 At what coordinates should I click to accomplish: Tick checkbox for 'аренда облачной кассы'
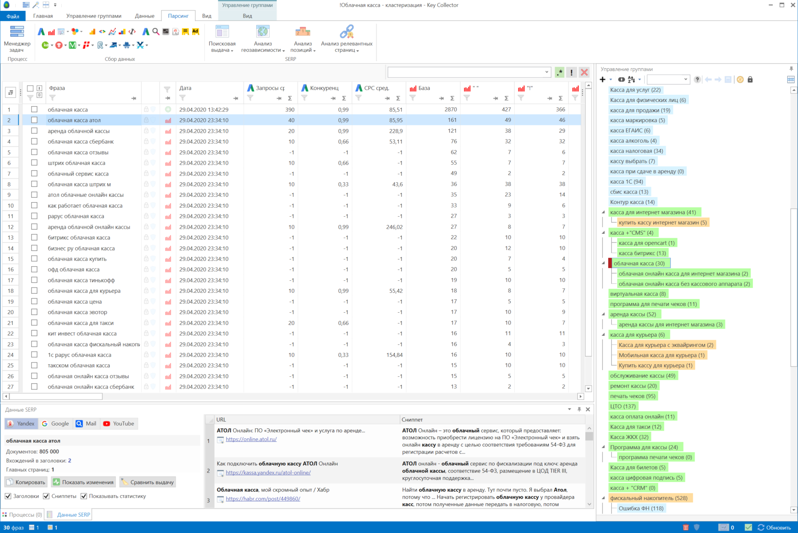[34, 131]
